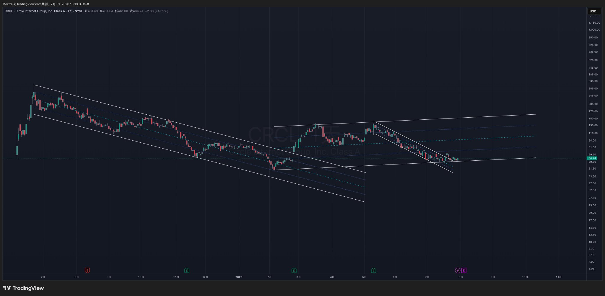The width and height of the screenshot is (605, 296).
Task: Click the 4月 label on time axis
Action: pyautogui.click(x=332, y=277)
